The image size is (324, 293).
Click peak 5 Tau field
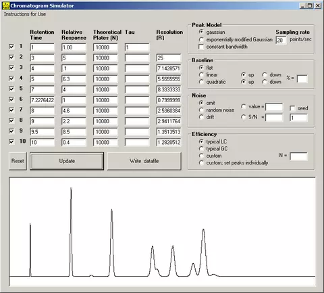137,89
